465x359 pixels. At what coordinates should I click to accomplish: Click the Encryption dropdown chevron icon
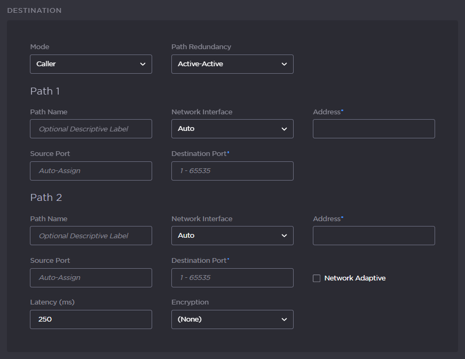pos(285,319)
